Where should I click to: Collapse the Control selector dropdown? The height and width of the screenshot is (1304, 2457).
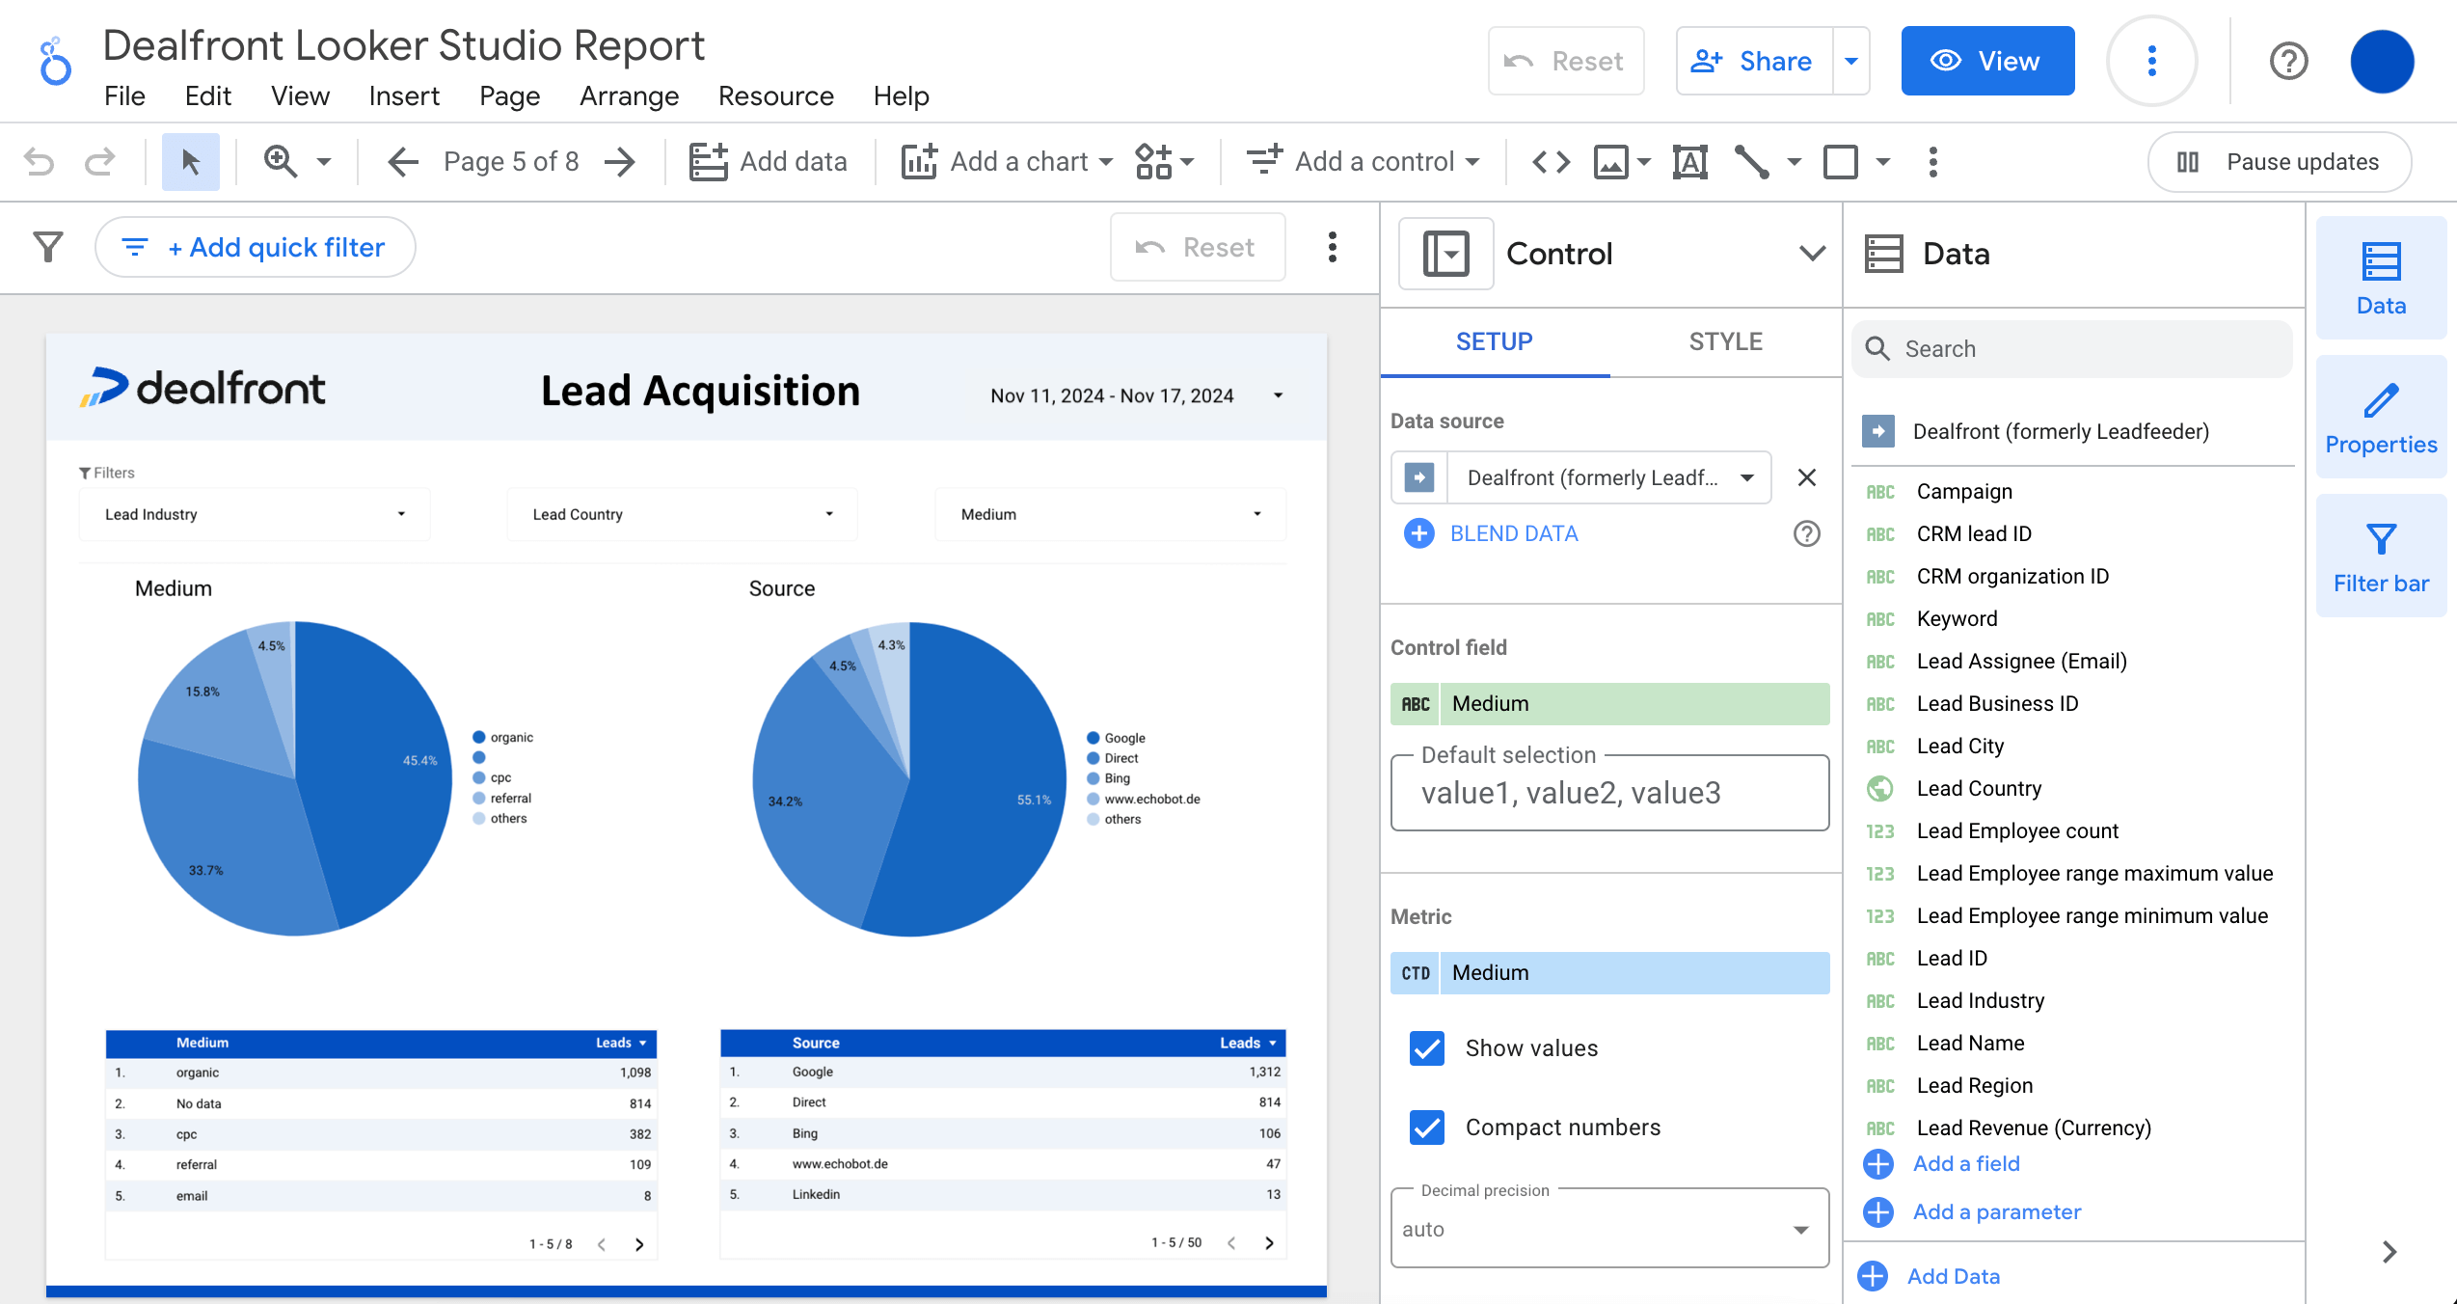1811,253
